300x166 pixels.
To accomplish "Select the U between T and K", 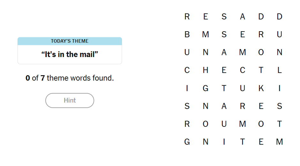I will tap(242, 88).
